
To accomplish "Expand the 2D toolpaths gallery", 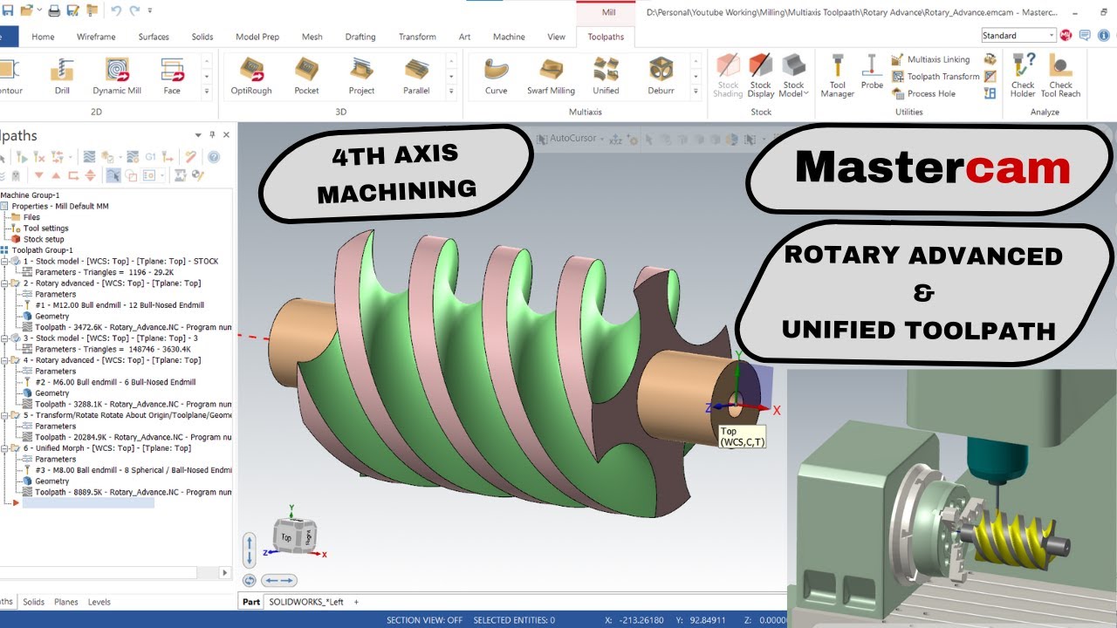I will [207, 91].
